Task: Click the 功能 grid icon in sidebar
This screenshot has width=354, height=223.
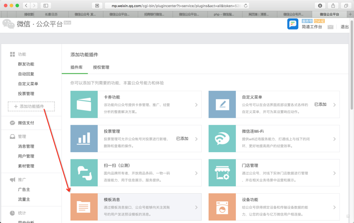Action: point(12,54)
